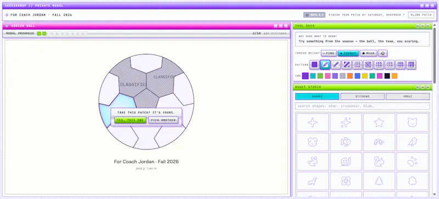Click the highlighted stitched diagonal pattern
This screenshot has height=199, width=439.
tap(325, 65)
